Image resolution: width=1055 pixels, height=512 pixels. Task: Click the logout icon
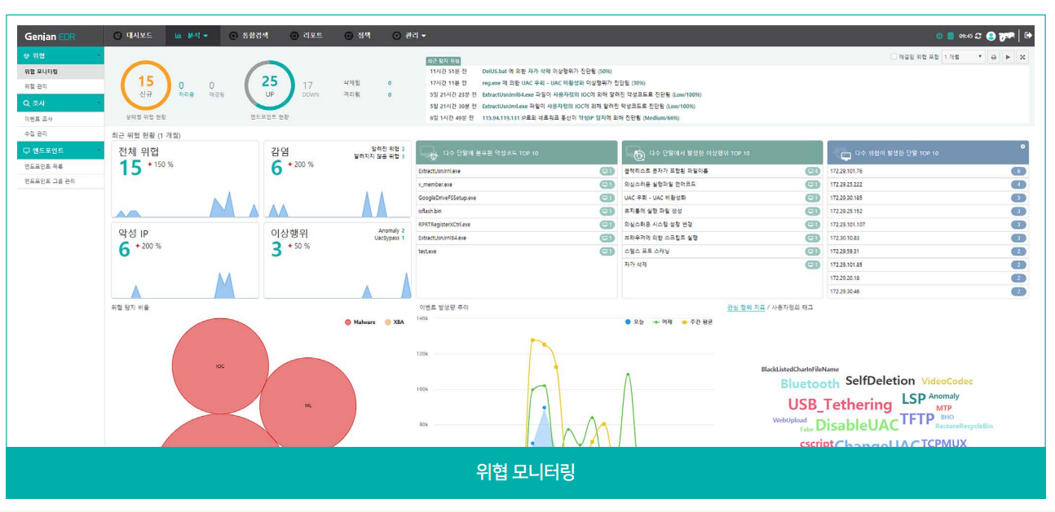pos(1028,36)
